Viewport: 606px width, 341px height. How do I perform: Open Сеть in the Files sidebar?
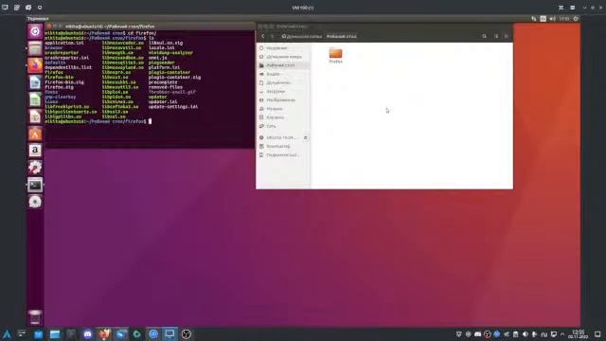click(283, 126)
